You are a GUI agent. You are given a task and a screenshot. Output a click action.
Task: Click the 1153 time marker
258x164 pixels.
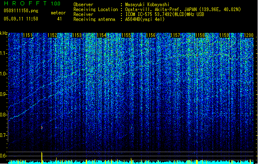[77, 35]
